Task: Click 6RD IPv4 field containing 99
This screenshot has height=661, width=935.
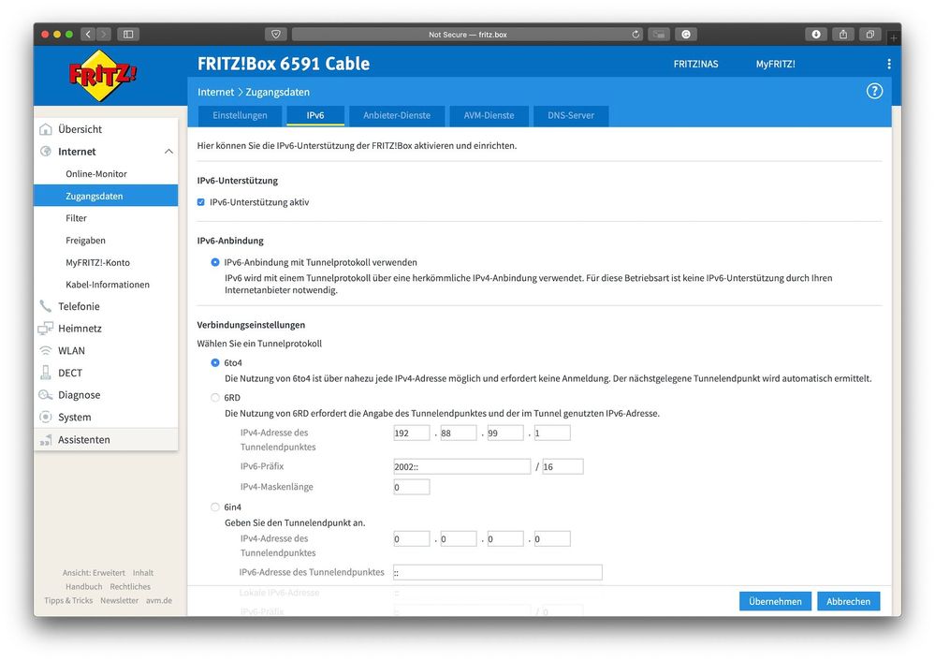Action: point(505,433)
